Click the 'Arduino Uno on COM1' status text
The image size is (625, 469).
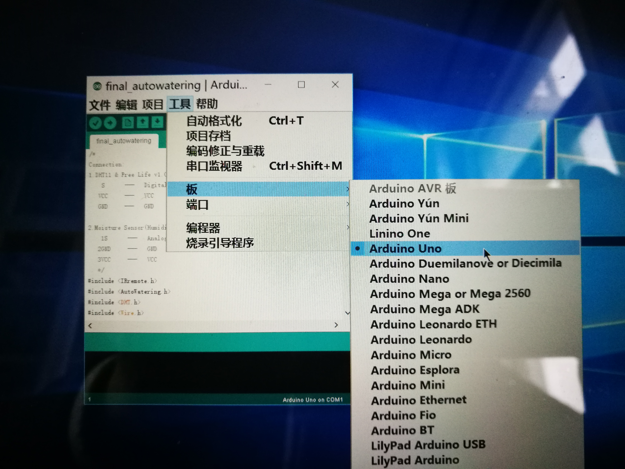312,400
